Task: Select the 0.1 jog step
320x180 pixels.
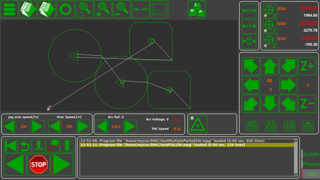Action: tap(271, 126)
